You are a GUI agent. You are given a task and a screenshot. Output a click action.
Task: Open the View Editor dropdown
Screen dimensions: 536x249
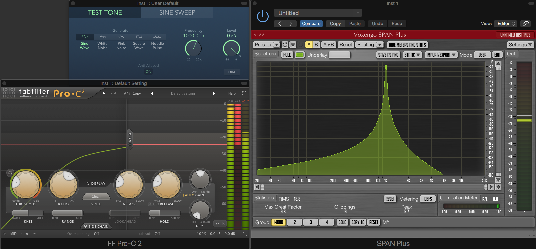pos(506,23)
